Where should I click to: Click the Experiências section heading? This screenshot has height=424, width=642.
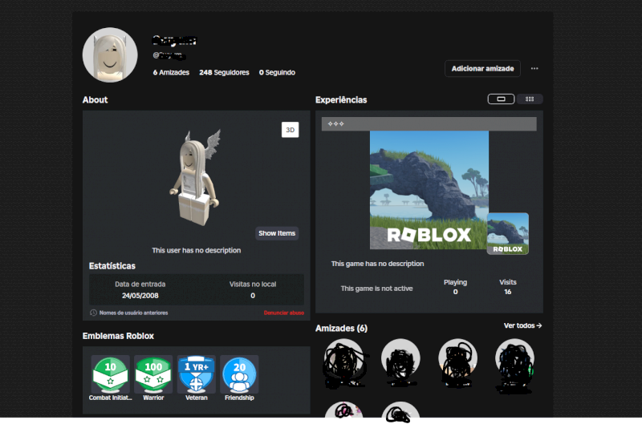pyautogui.click(x=341, y=100)
